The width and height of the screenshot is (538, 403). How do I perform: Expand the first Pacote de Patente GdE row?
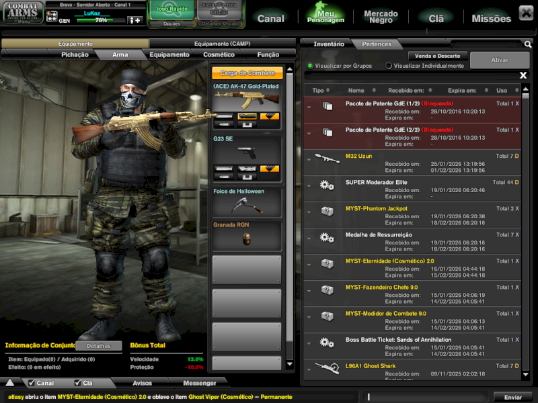click(x=309, y=107)
